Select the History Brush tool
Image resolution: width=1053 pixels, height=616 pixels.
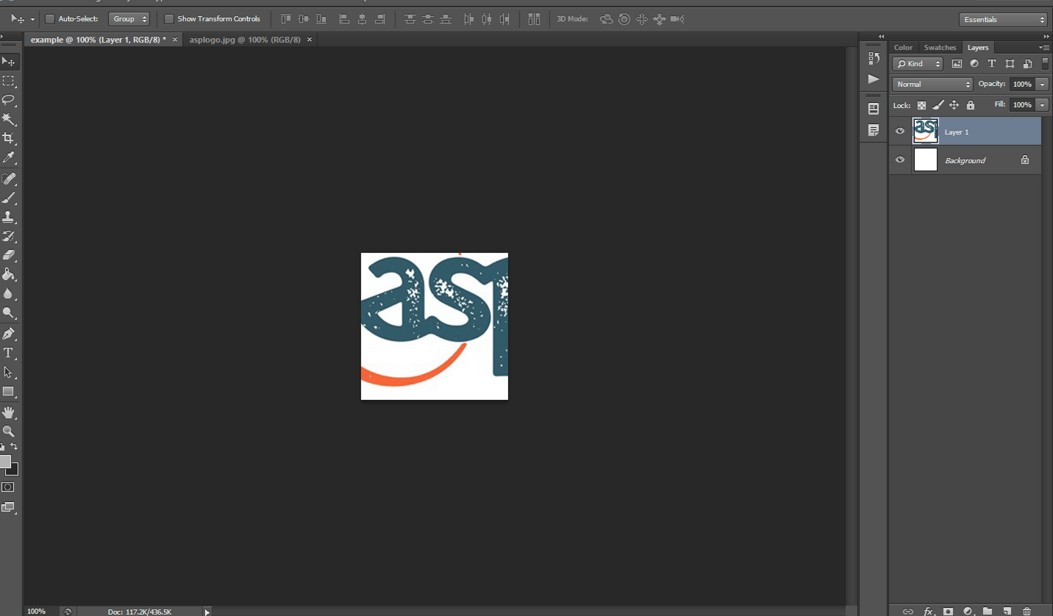pos(9,236)
